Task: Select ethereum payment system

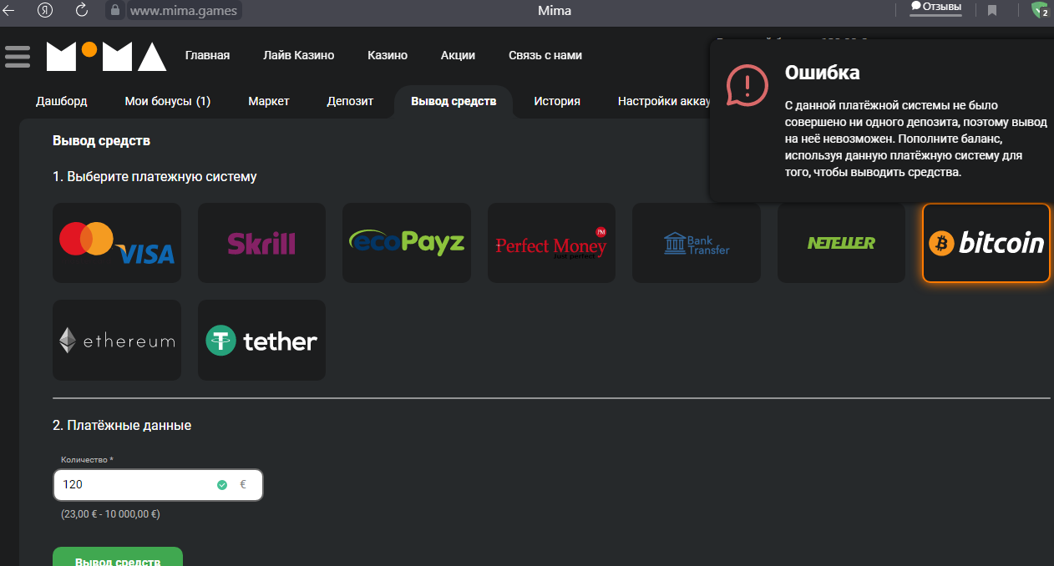Action: point(117,341)
